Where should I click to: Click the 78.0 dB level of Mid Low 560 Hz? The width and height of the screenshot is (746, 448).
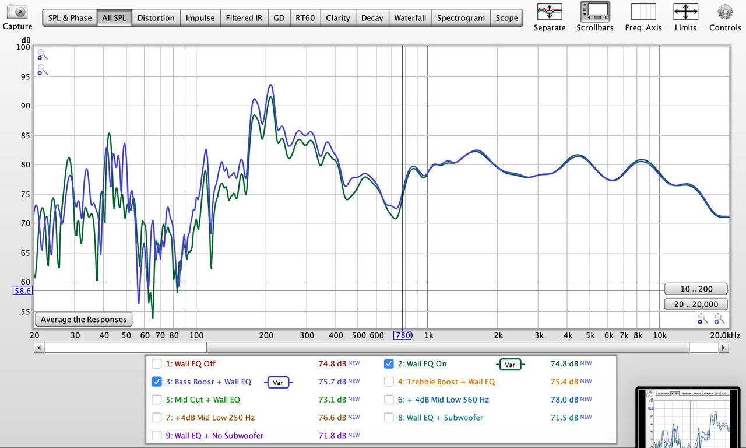565,400
